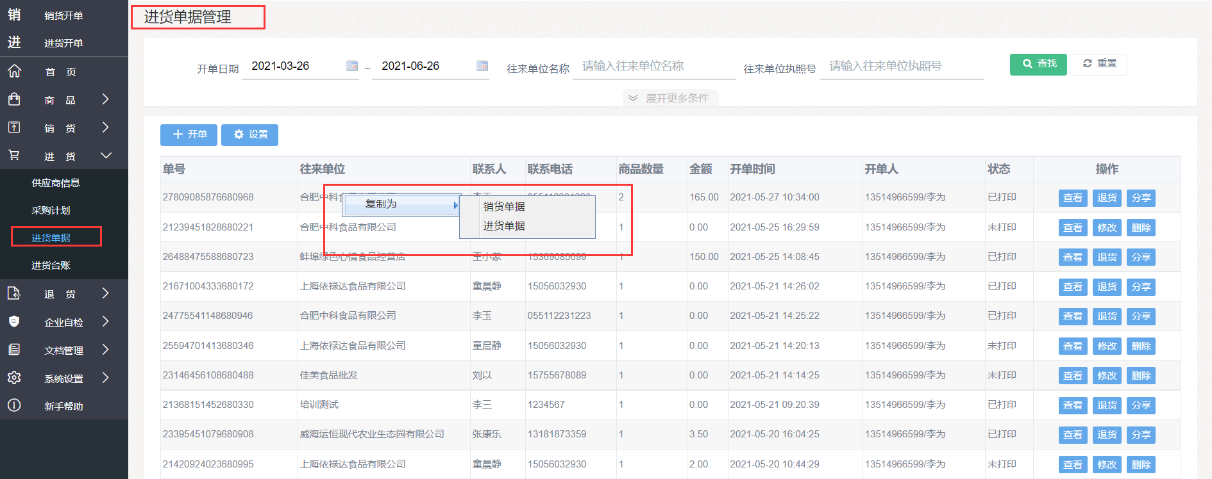Image resolution: width=1212 pixels, height=479 pixels.
Task: Expand the 退货 menu chevron
Action: 106,293
